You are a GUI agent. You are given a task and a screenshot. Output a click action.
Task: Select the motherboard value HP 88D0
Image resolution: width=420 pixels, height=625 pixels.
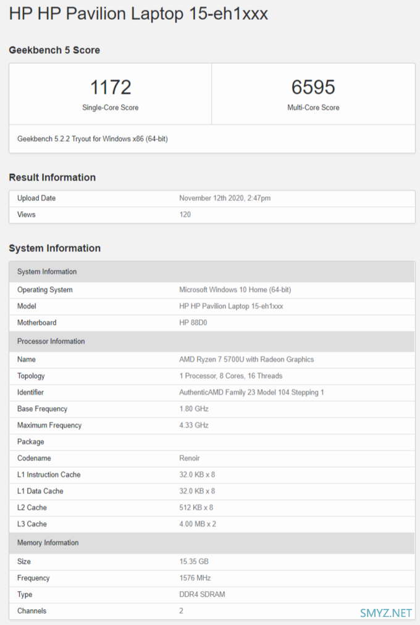point(193,322)
